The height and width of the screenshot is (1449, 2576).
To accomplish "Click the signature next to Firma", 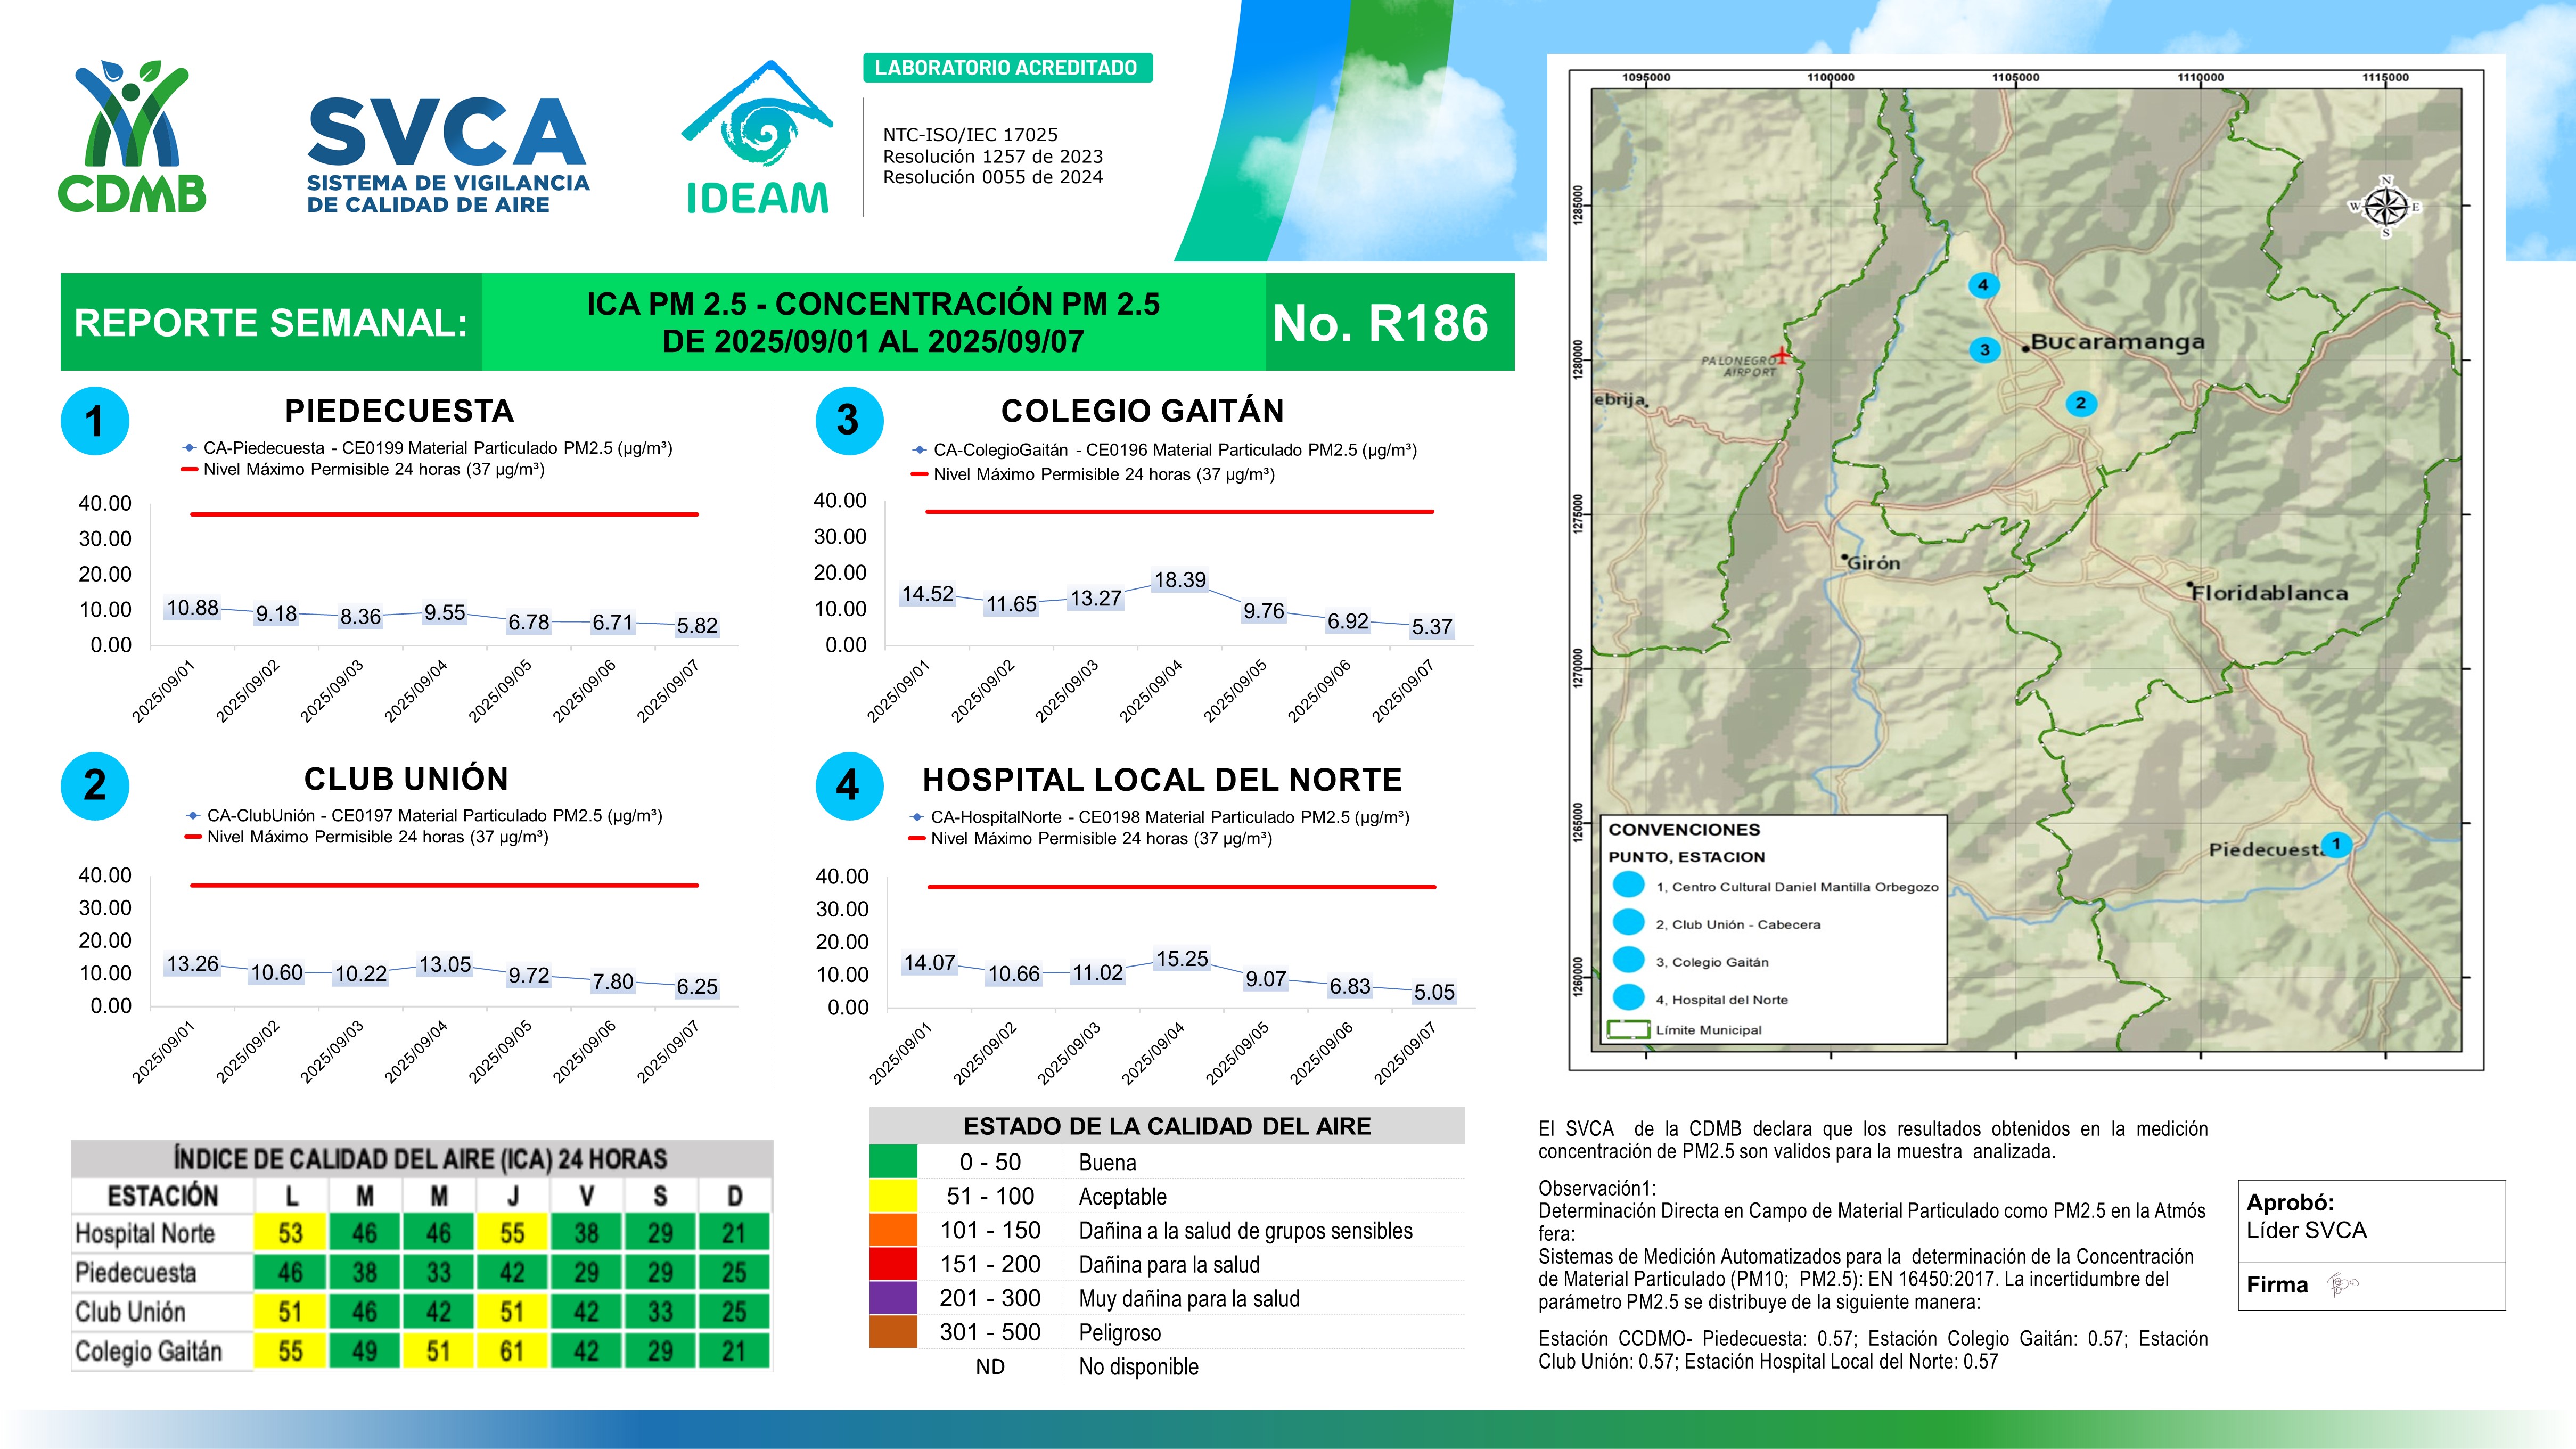I will (x=2342, y=1284).
